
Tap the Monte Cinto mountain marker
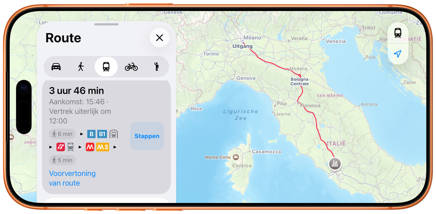[x=236, y=157]
